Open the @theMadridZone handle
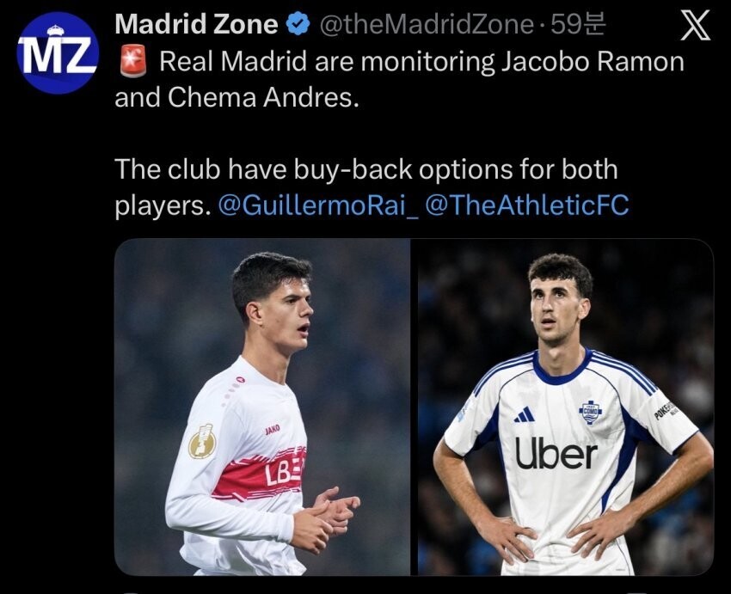Screen dimensions: 731x594 click(x=426, y=25)
